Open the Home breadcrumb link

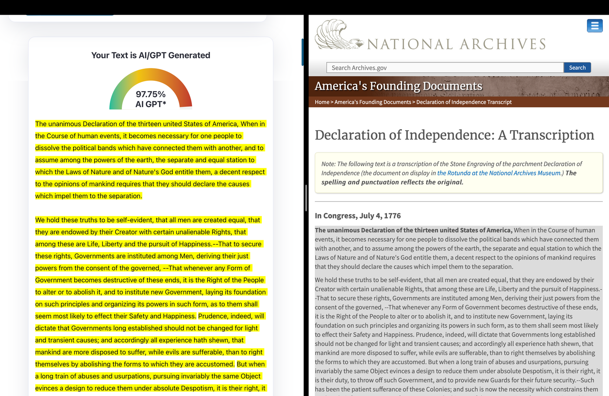click(322, 102)
